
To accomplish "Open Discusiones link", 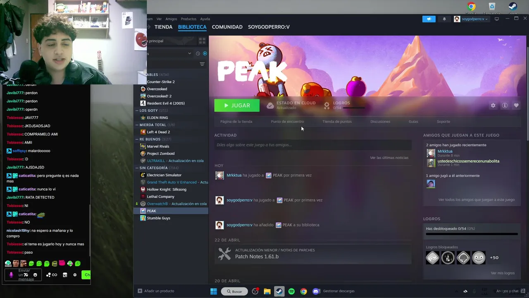I will (x=380, y=122).
